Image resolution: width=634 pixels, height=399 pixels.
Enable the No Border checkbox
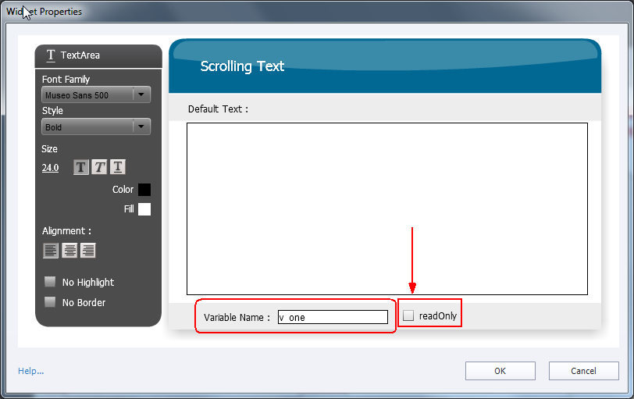50,302
